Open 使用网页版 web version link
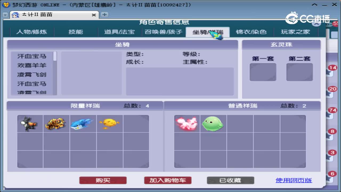Viewport: 341px width, 192px height. [x=294, y=180]
